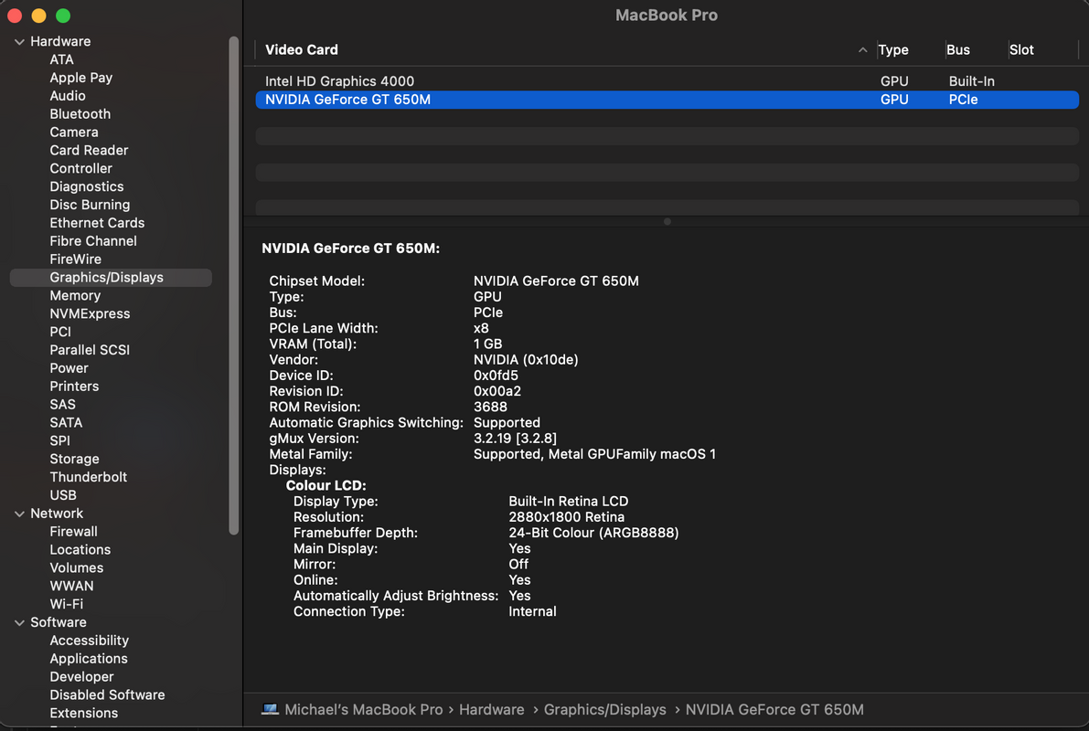This screenshot has width=1089, height=731.
Task: Click the sidebar vertical scrollbar
Action: pos(234,285)
